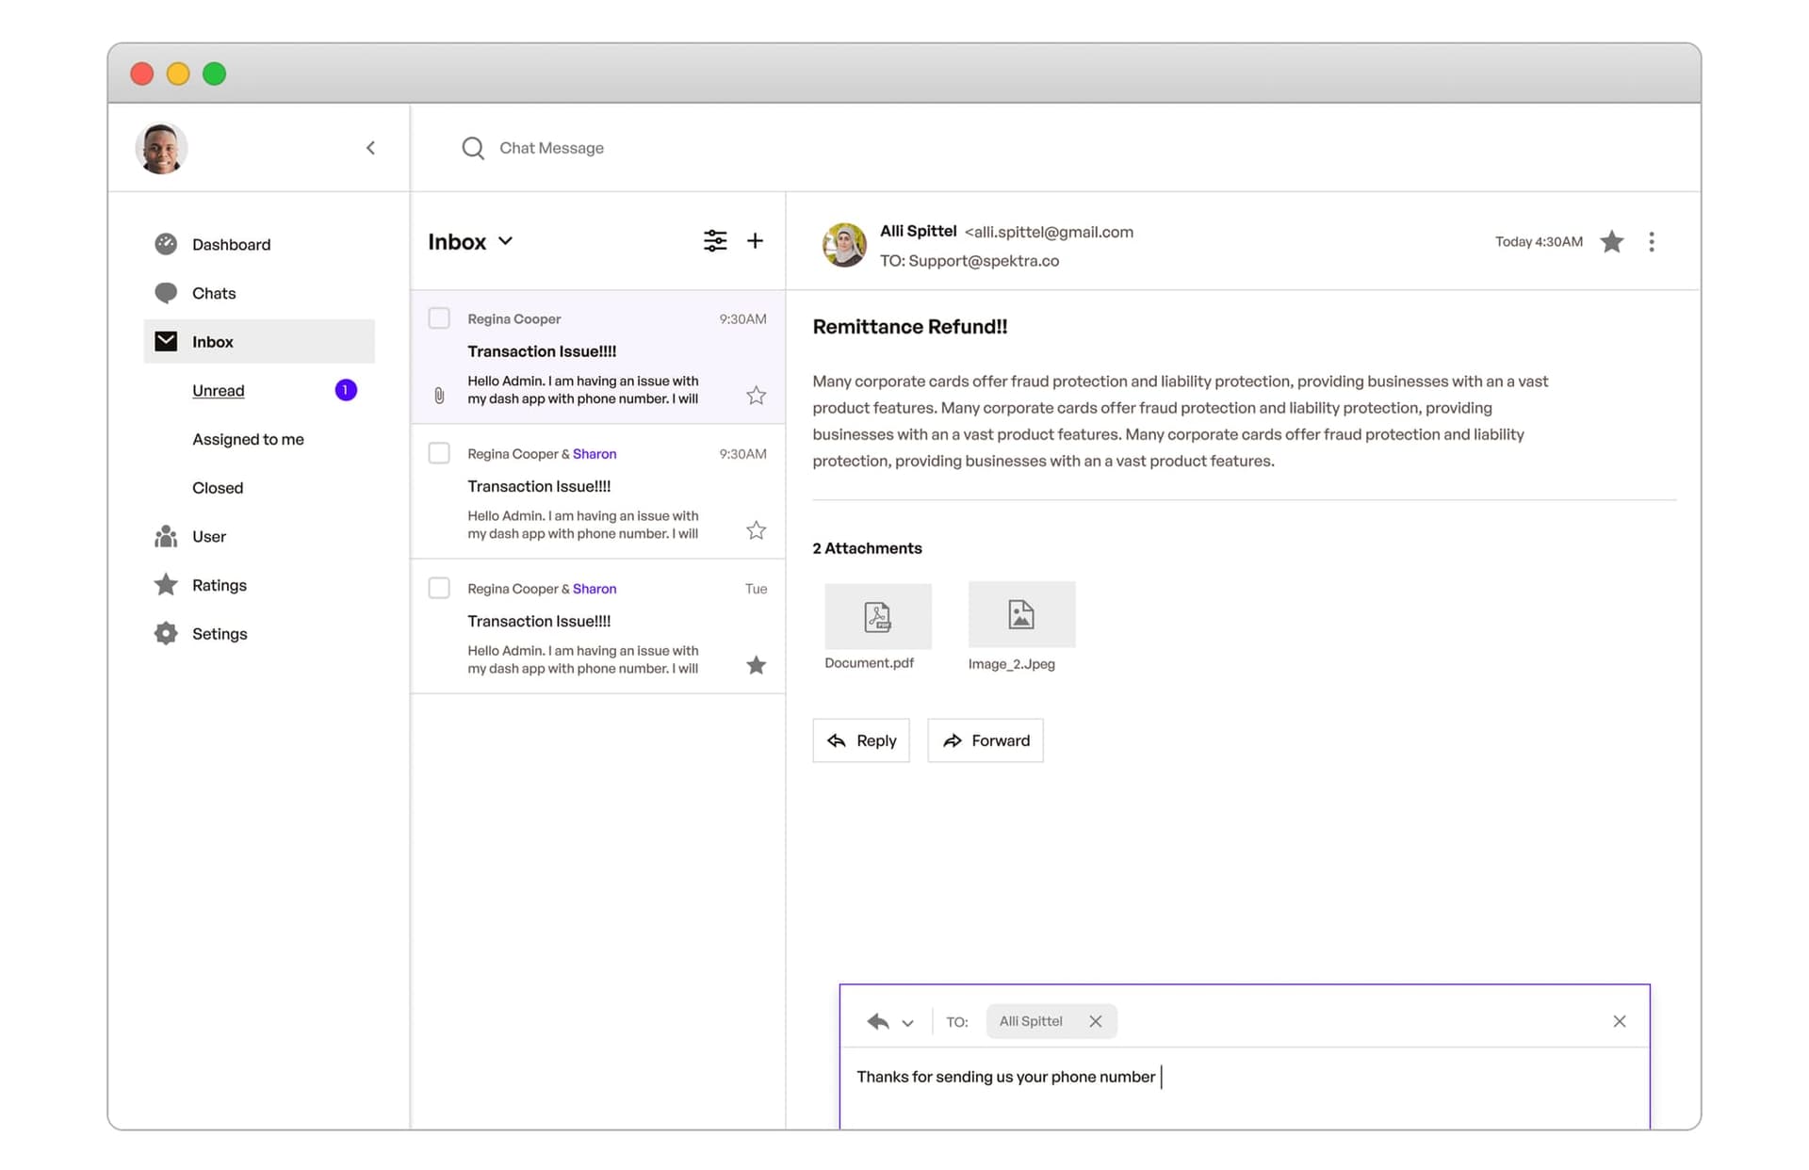Open the Tue Transaction Issue!!!! message
Viewport: 1809px width, 1170px height.
(598, 626)
